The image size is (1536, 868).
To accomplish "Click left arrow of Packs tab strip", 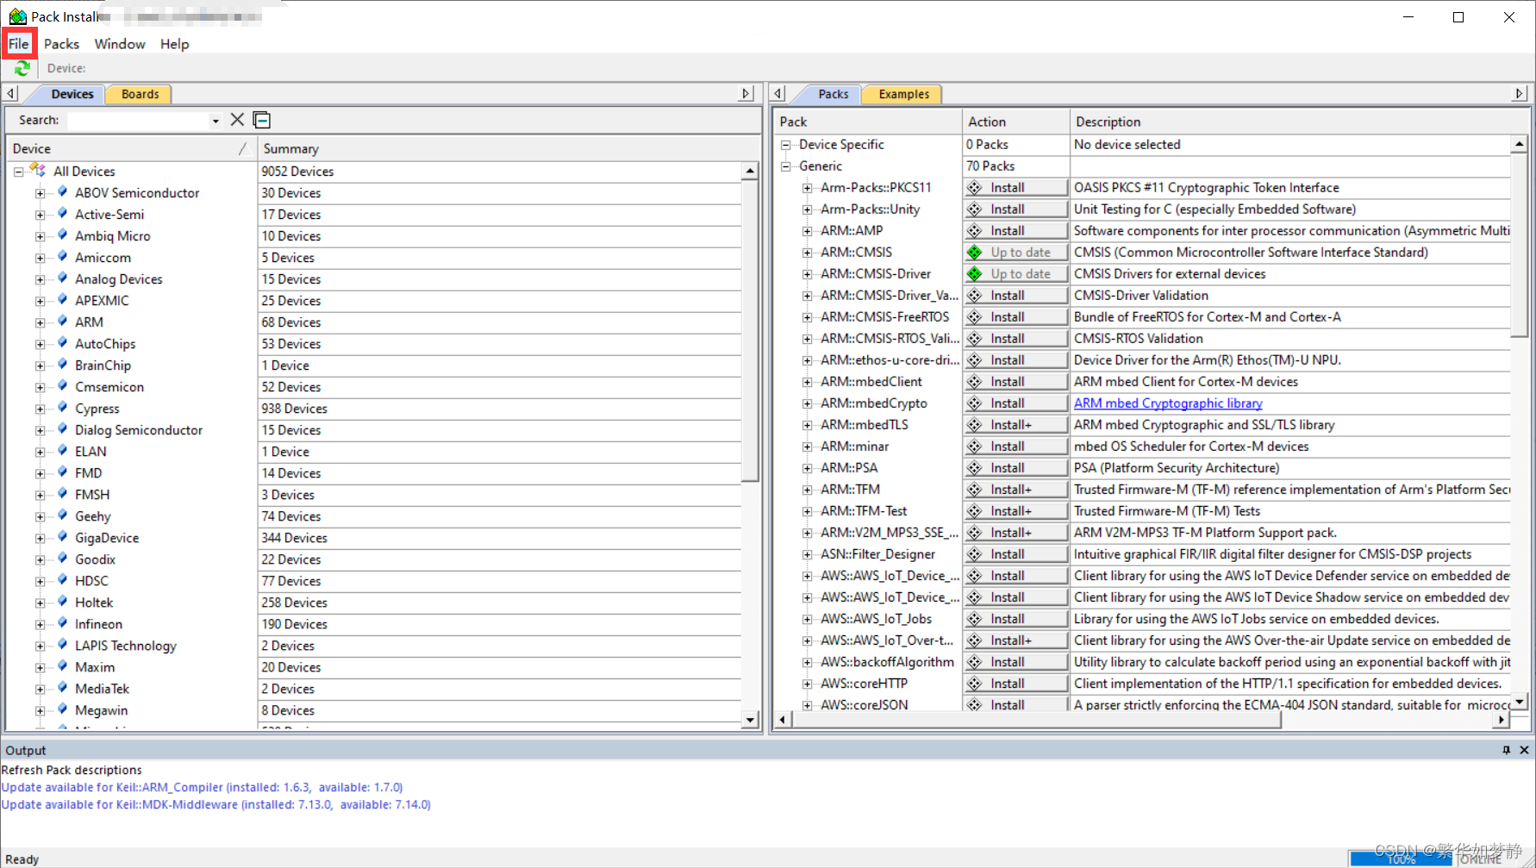I will pyautogui.click(x=778, y=93).
